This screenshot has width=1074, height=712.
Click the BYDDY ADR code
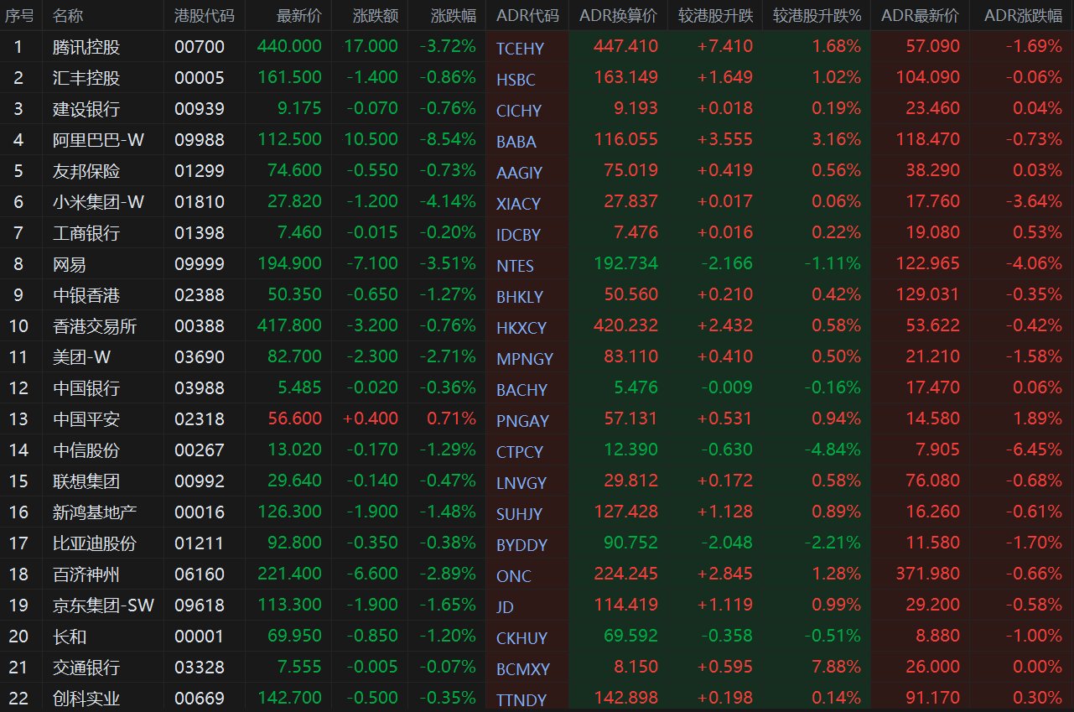tap(521, 545)
